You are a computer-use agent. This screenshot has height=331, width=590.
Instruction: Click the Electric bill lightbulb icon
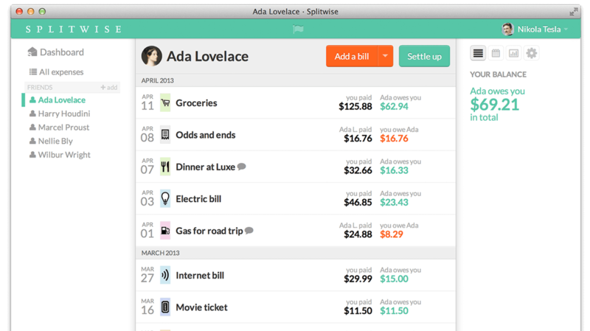tap(165, 199)
